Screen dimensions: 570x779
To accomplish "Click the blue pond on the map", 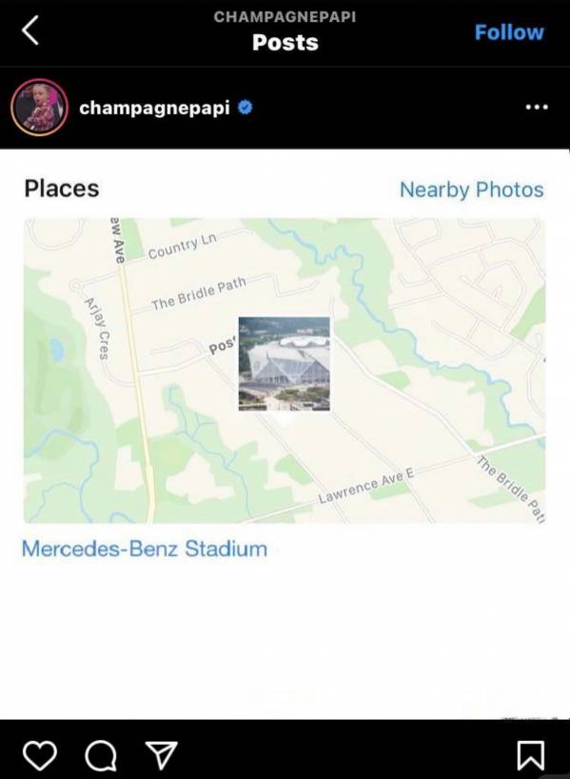I will 56,350.
